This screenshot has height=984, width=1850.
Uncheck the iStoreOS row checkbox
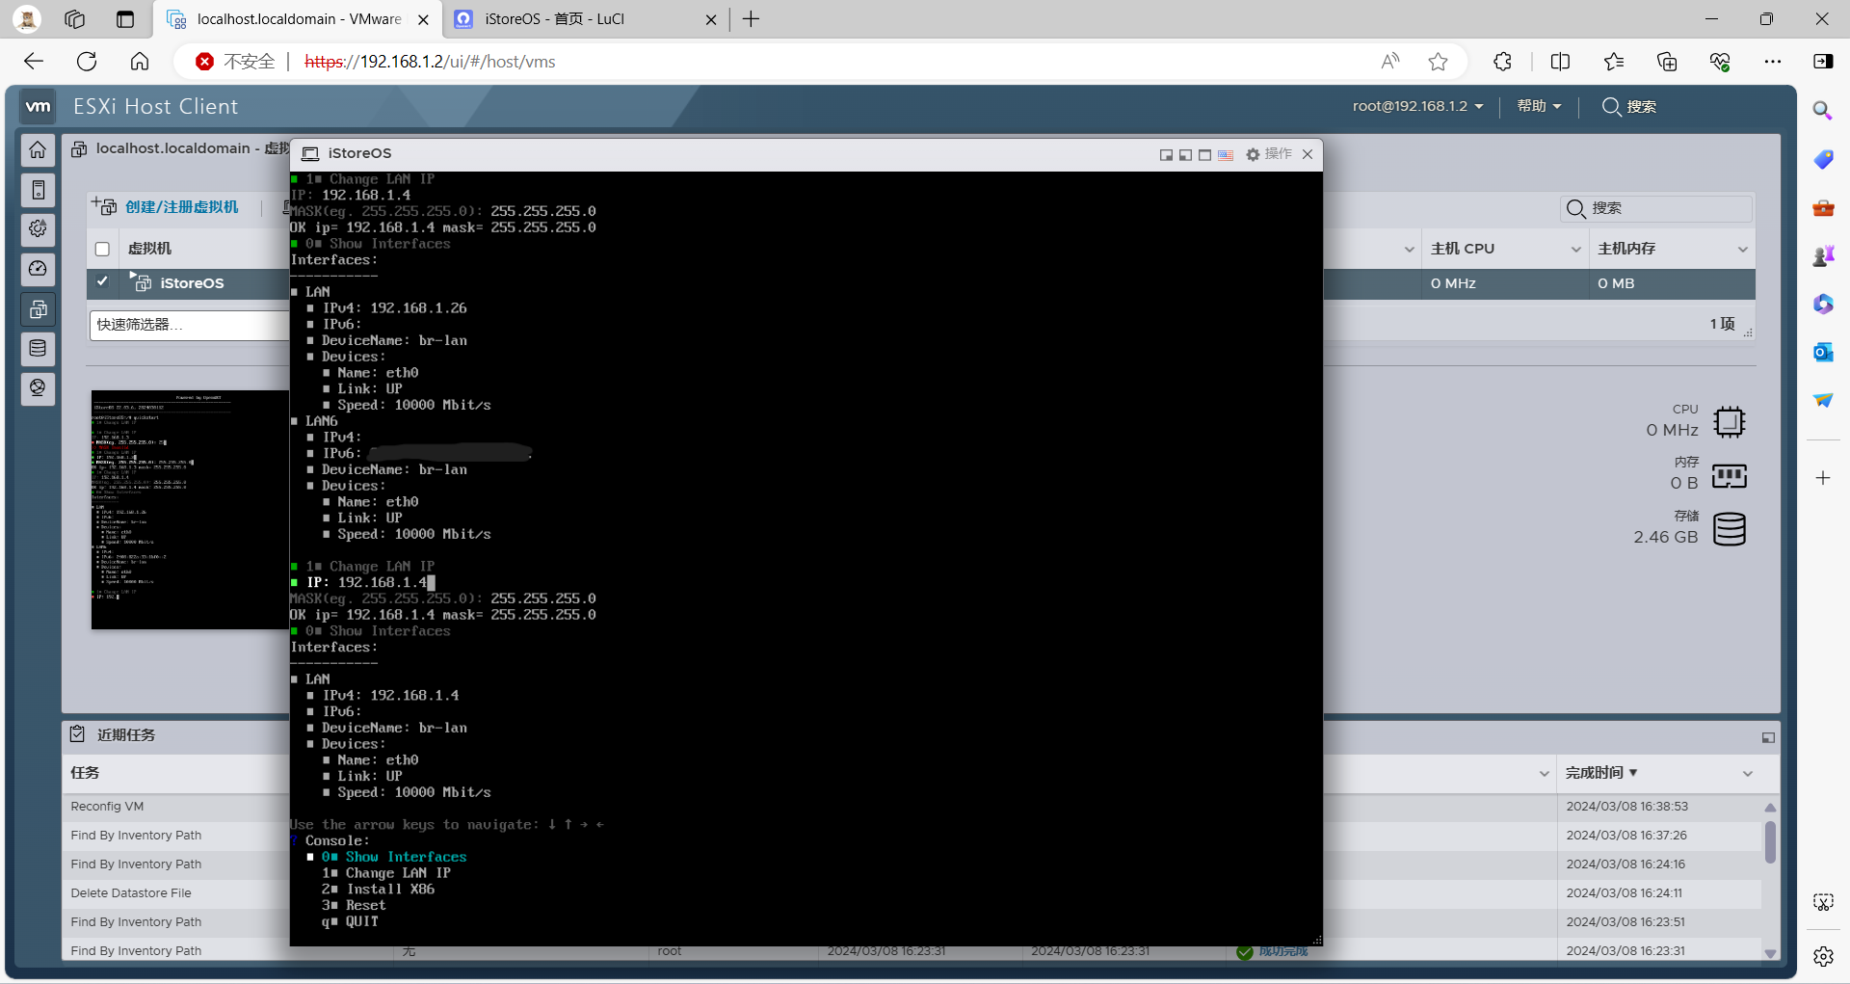click(x=102, y=282)
